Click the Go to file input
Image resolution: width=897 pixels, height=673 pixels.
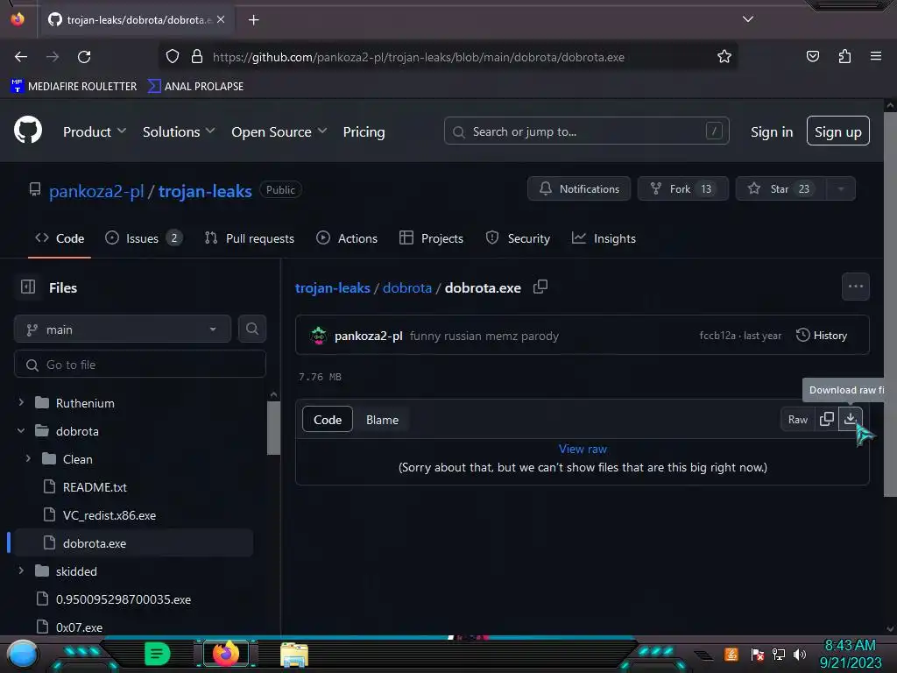click(140, 364)
